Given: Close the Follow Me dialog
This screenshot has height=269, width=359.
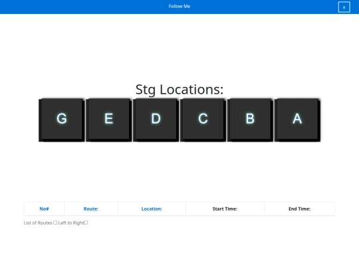Looking at the screenshot, I should click(x=344, y=7).
